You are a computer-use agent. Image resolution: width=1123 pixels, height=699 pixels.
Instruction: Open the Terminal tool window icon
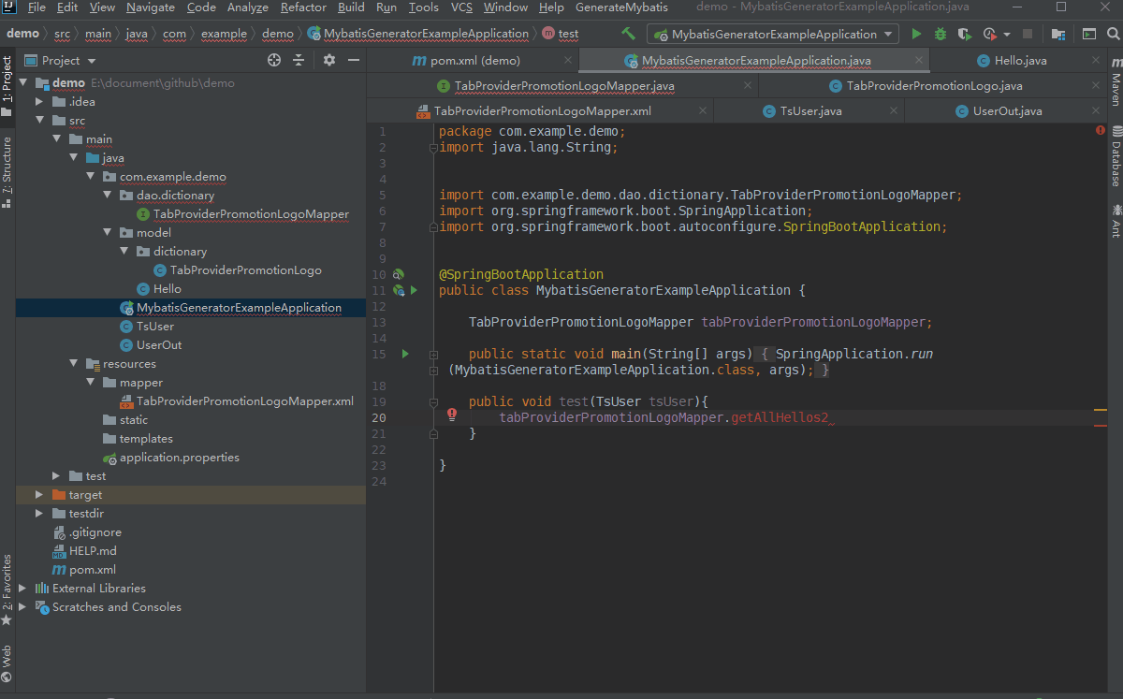[x=1089, y=32]
